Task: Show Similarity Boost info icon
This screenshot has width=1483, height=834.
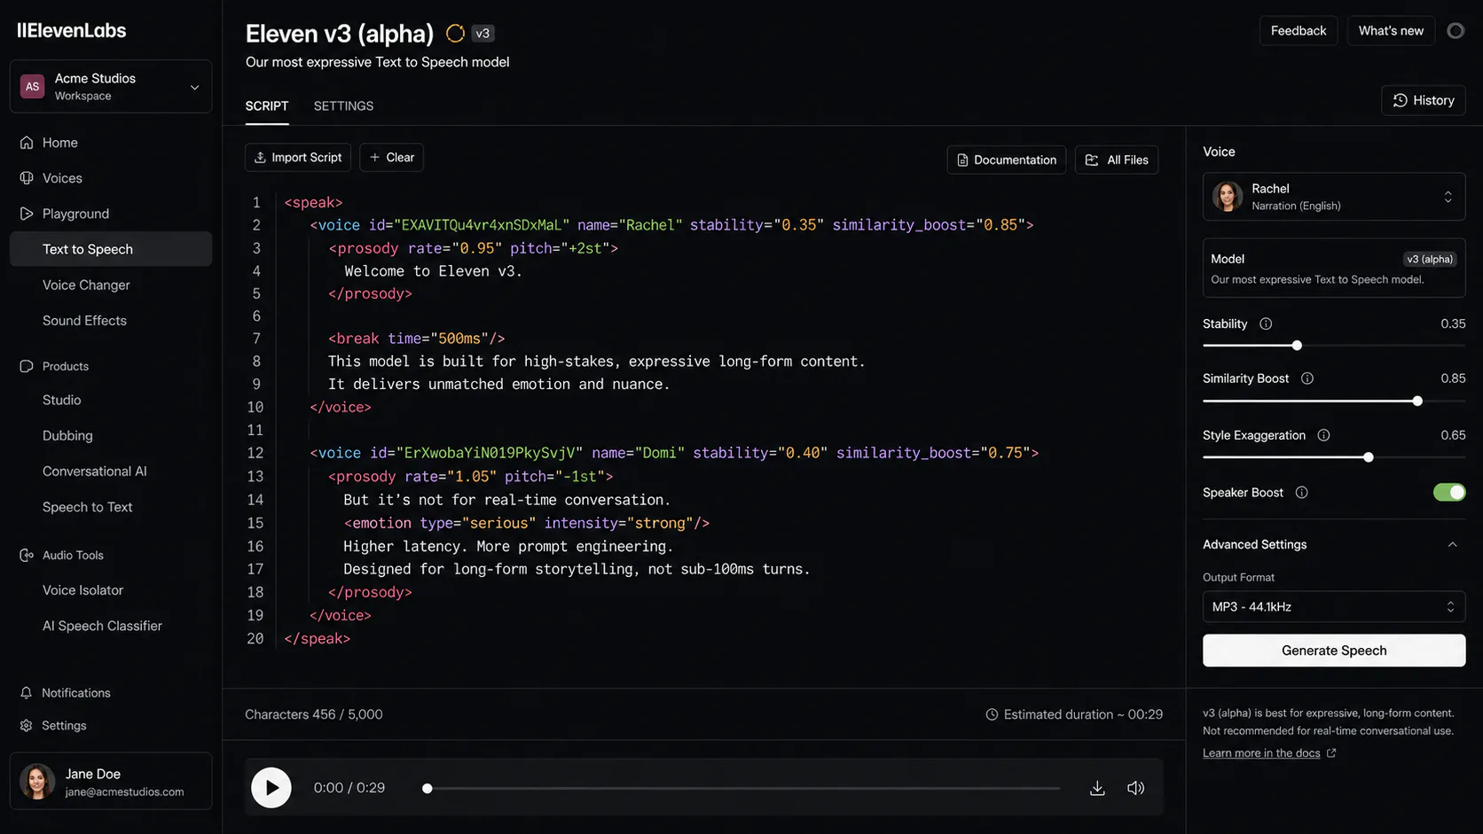Action: 1307,378
